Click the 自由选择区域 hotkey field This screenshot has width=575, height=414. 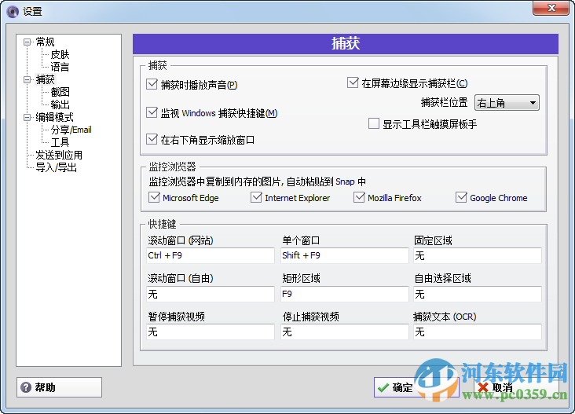pos(478,294)
